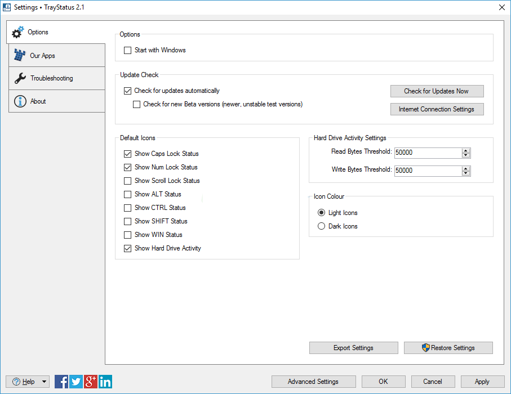Screen dimensions: 511x394
Task: Click the About info icon
Action: tap(20, 101)
